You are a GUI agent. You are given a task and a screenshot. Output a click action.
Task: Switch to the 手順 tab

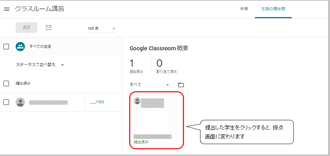(x=244, y=9)
